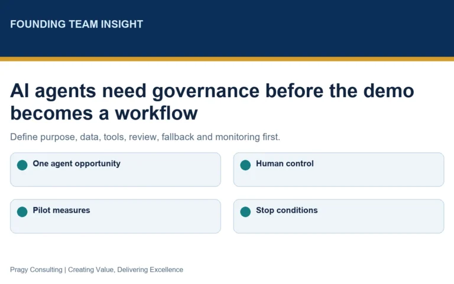Click the teal dot beside Stop conditions

coord(245,212)
